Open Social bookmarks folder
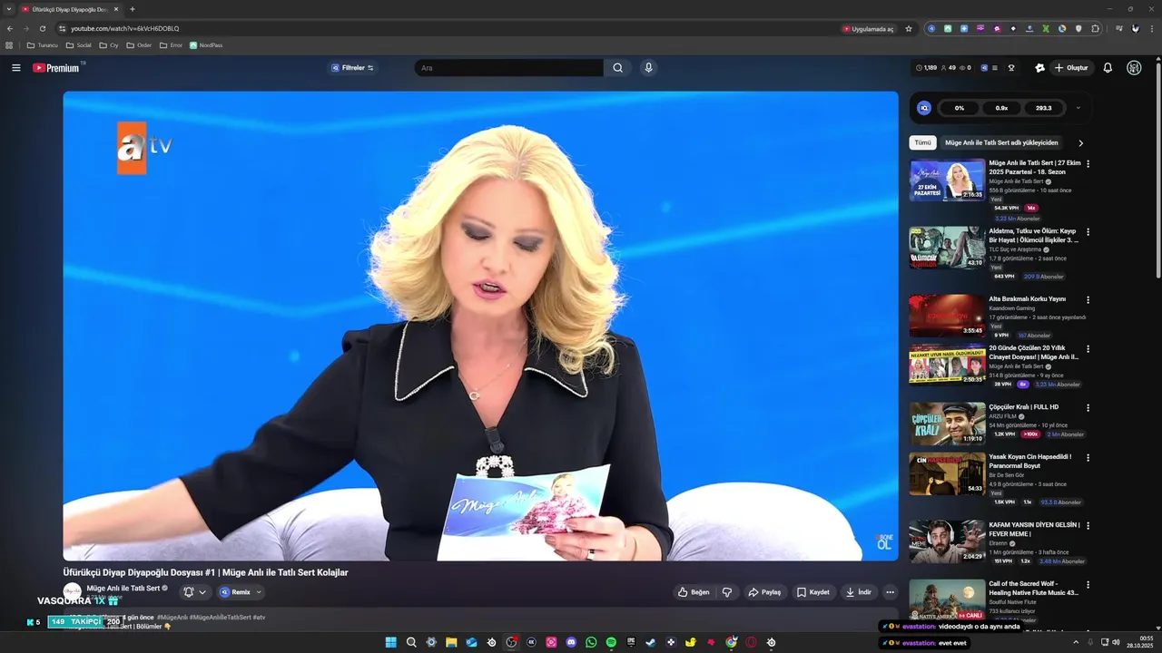The width and height of the screenshot is (1162, 653). (x=79, y=45)
